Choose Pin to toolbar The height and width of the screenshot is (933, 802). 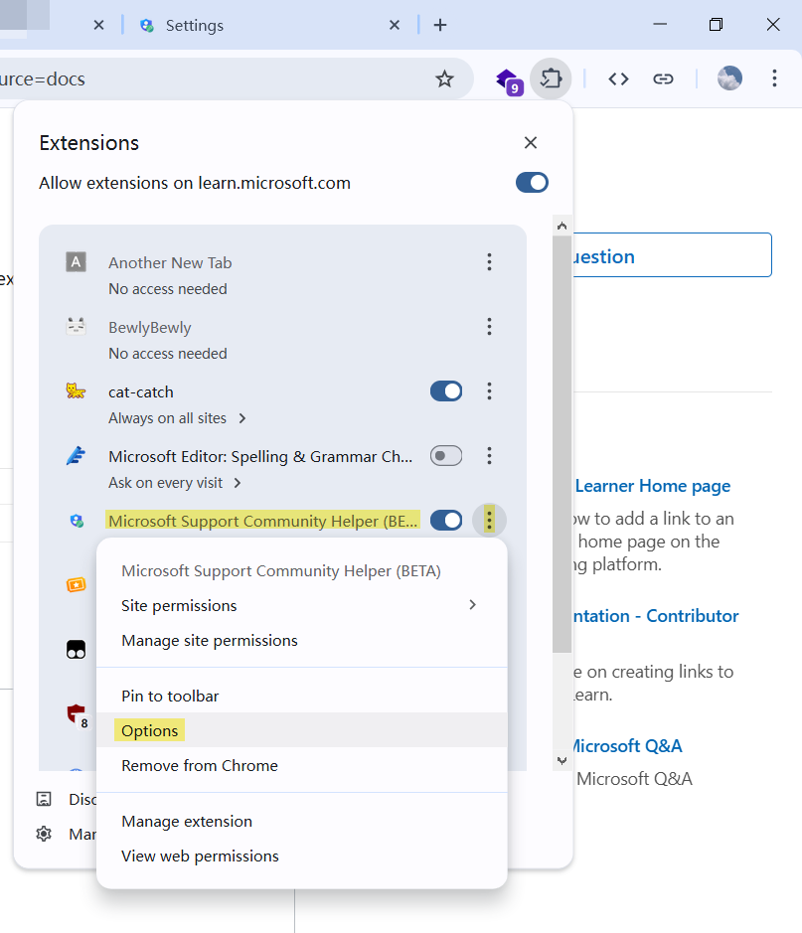[302, 697]
